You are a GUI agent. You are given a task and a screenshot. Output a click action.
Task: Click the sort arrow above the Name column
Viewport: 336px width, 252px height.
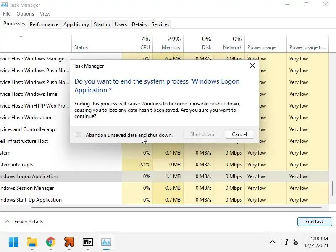coord(21,37)
